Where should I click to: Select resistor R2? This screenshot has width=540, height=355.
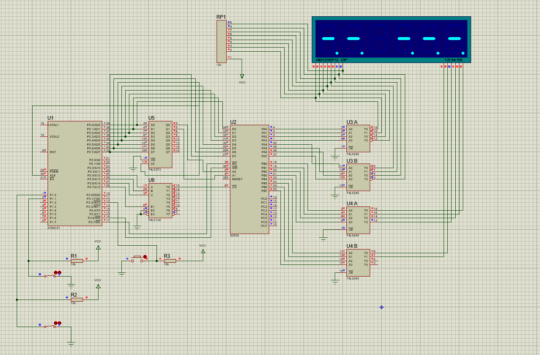coord(76,300)
